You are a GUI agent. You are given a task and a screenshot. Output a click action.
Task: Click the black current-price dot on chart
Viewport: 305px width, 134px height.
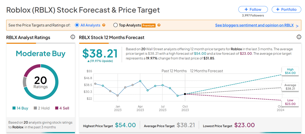tap(185, 94)
